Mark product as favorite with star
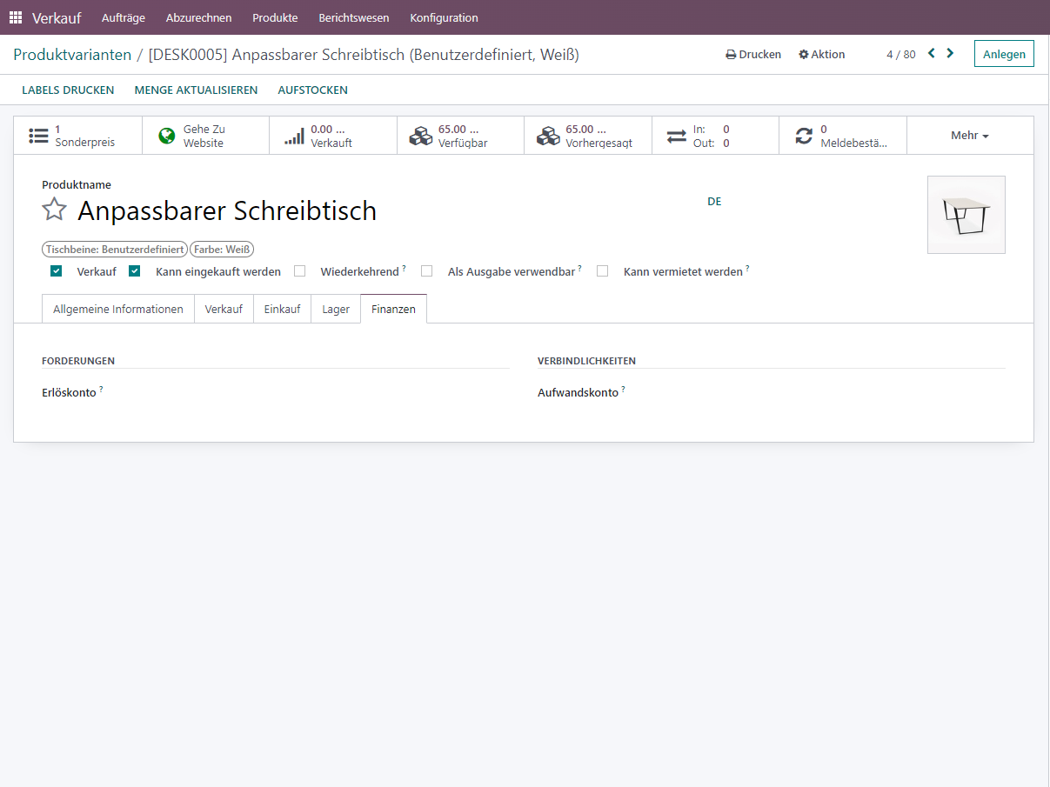The image size is (1050, 787). (55, 210)
